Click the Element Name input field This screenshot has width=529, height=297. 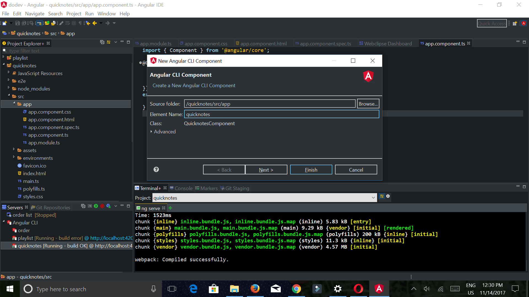(281, 114)
